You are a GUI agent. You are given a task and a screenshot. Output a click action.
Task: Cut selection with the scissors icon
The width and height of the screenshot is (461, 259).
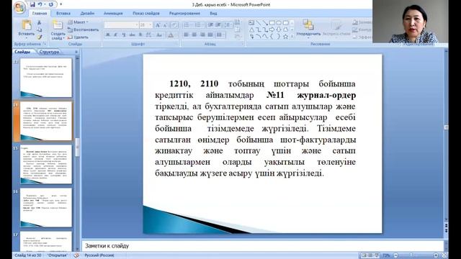pos(40,23)
